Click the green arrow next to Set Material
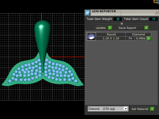159x119 pixels. [152, 109]
